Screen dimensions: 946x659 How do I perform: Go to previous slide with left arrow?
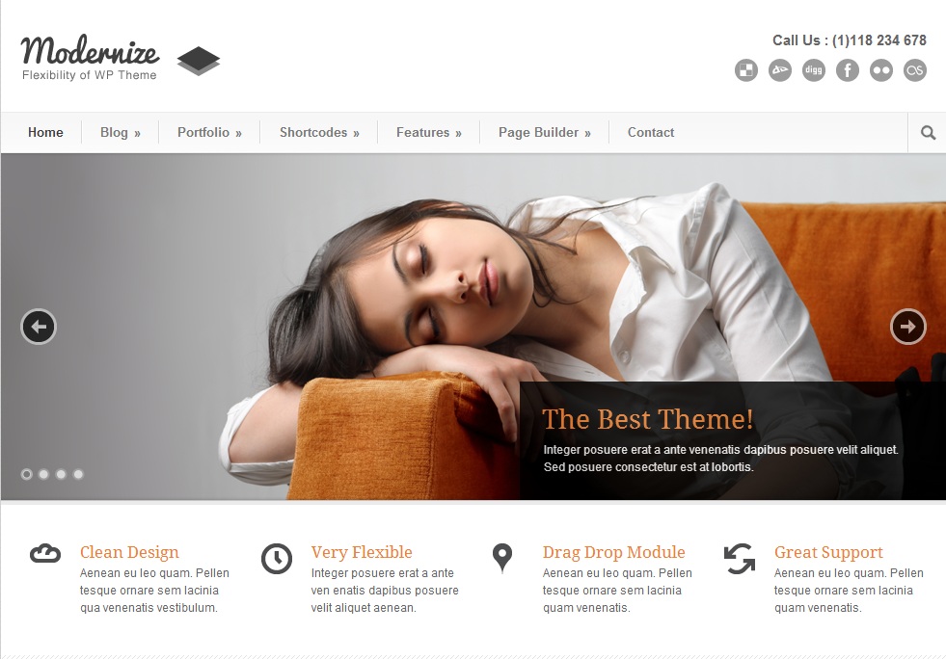click(x=39, y=327)
